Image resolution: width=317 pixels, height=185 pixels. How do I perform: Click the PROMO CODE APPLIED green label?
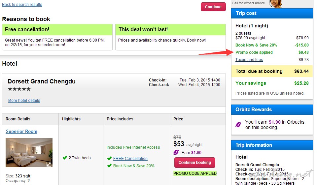pyautogui.click(x=195, y=173)
